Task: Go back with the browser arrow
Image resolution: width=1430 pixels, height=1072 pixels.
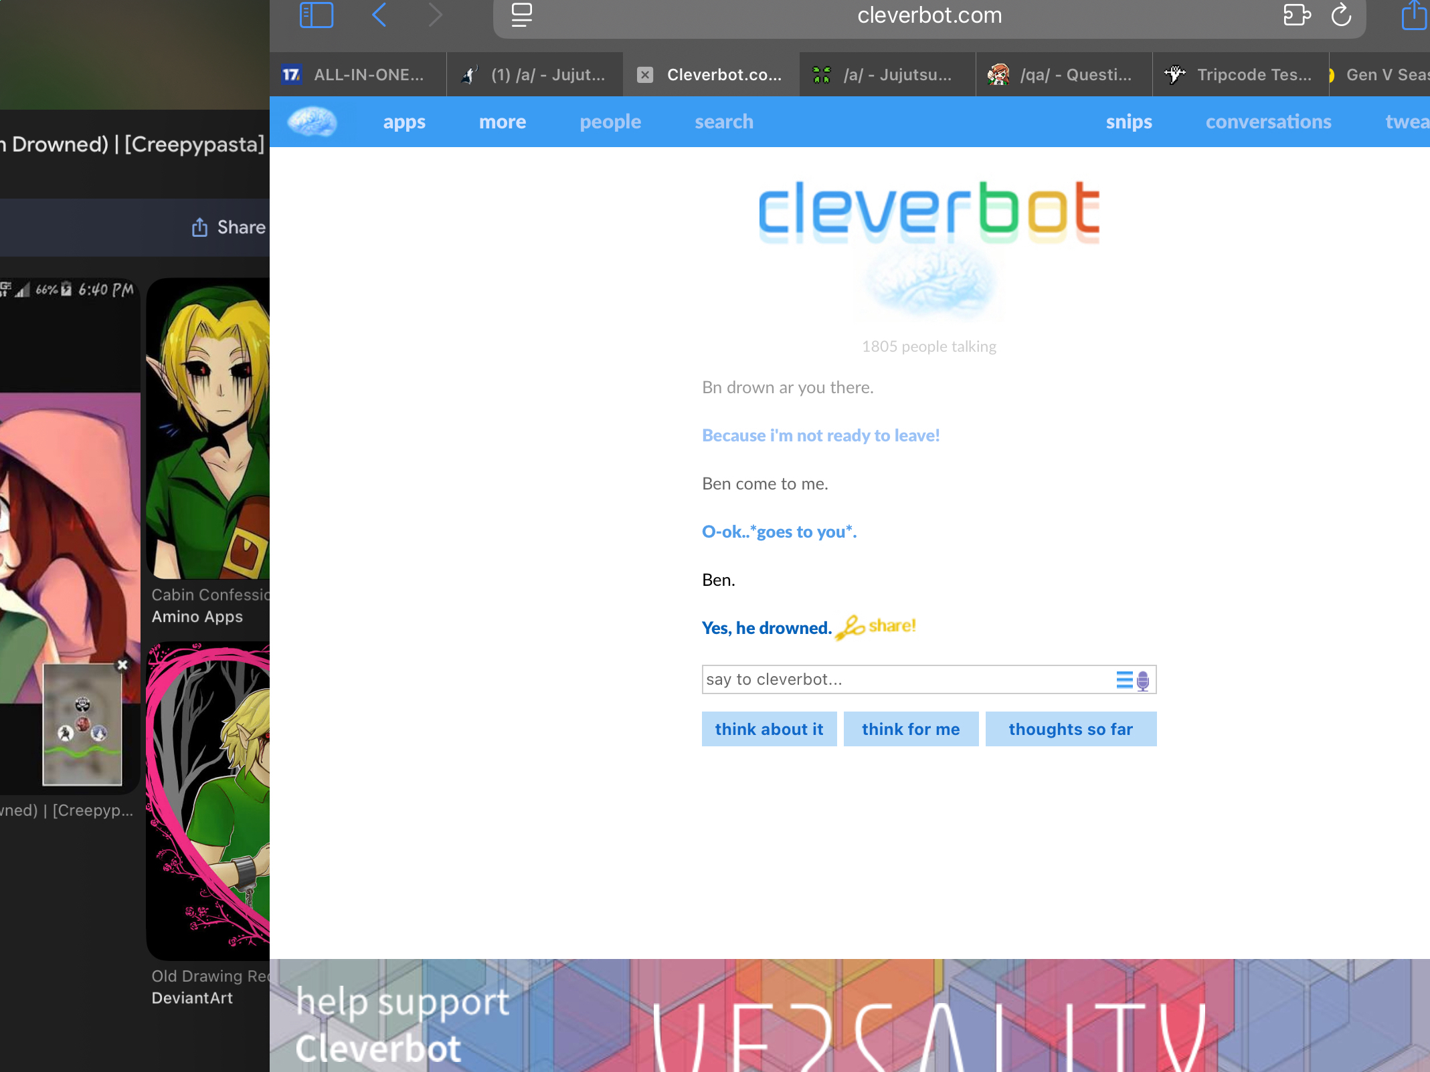Action: pos(379,15)
